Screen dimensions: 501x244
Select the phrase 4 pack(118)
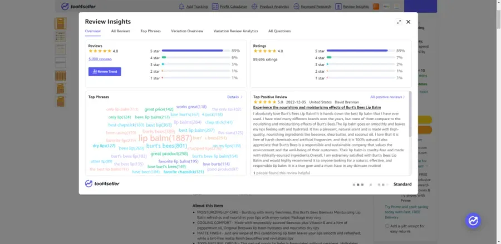pyautogui.click(x=212, y=114)
